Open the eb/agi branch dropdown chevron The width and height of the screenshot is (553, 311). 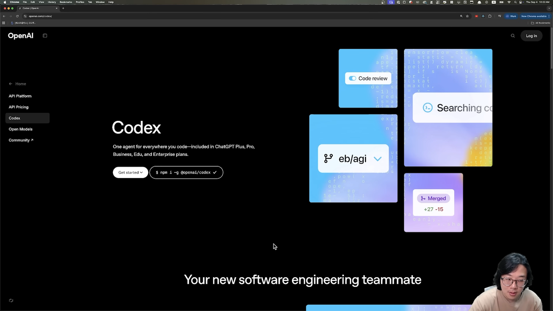point(378,159)
